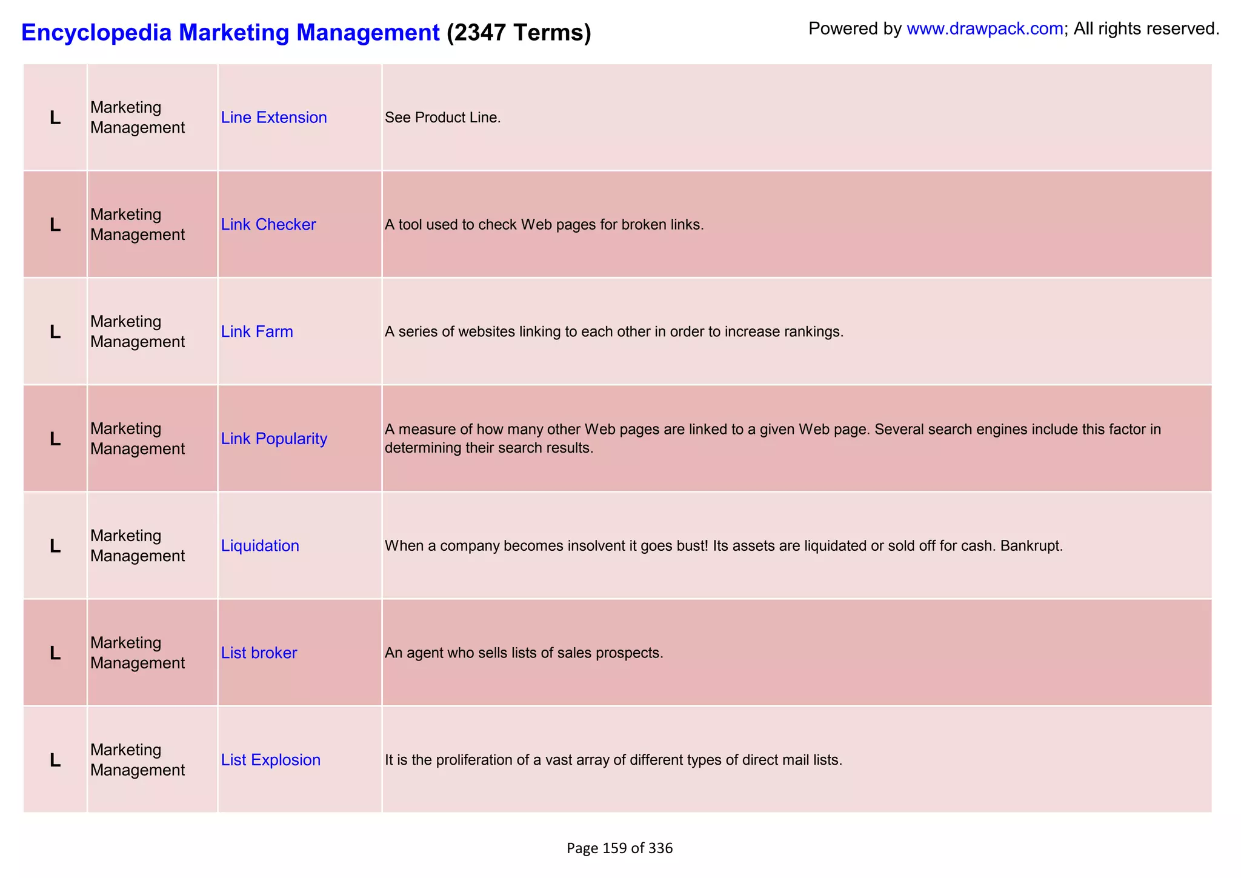
Task: Click Marketing Management in Link Checker row
Action: pyautogui.click(x=138, y=225)
